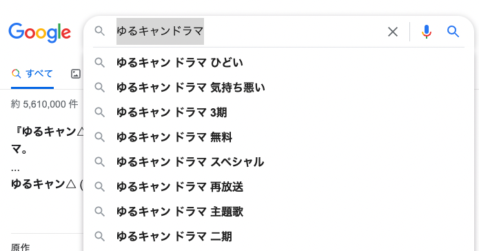The height and width of the screenshot is (251, 479).
Task: Choose suggestion ゆるキャン ドラマ 無料
Action: pyautogui.click(x=278, y=137)
